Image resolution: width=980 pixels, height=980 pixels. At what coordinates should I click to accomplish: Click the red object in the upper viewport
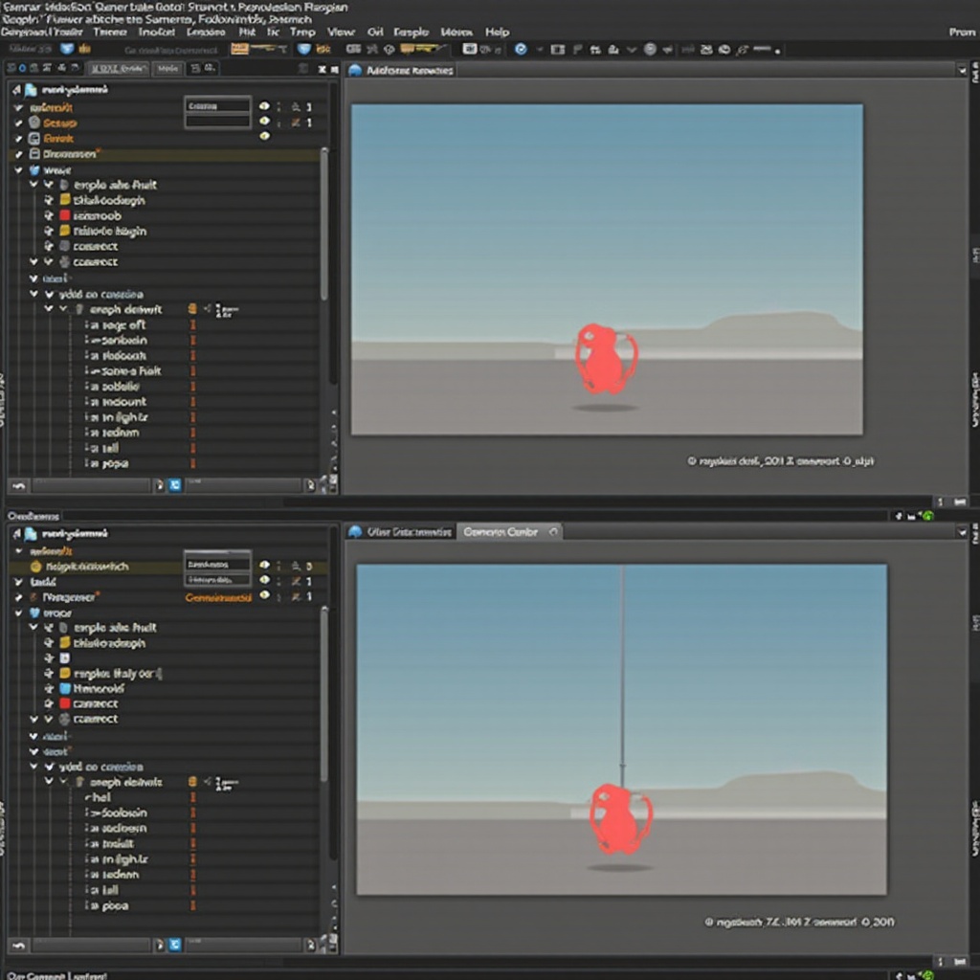click(604, 359)
